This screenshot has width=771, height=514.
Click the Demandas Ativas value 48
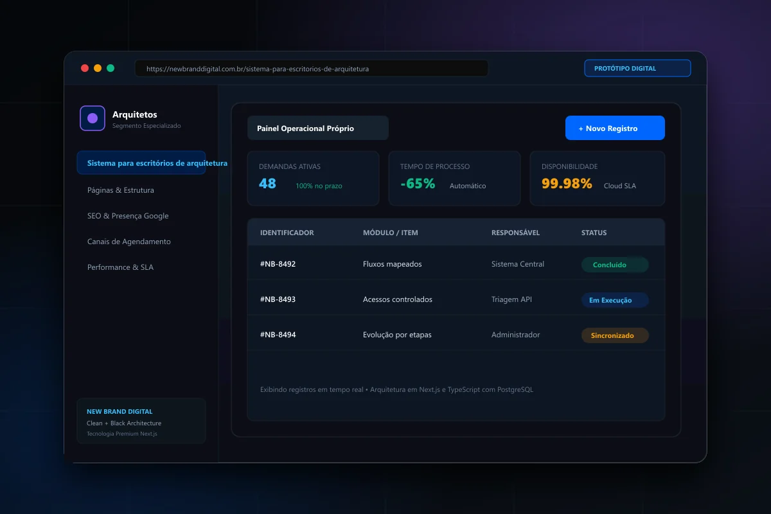click(267, 184)
